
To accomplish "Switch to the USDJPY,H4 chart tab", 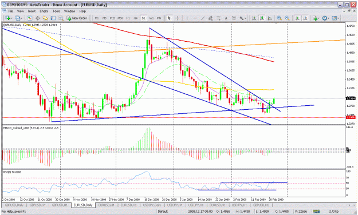I will 175,205.
